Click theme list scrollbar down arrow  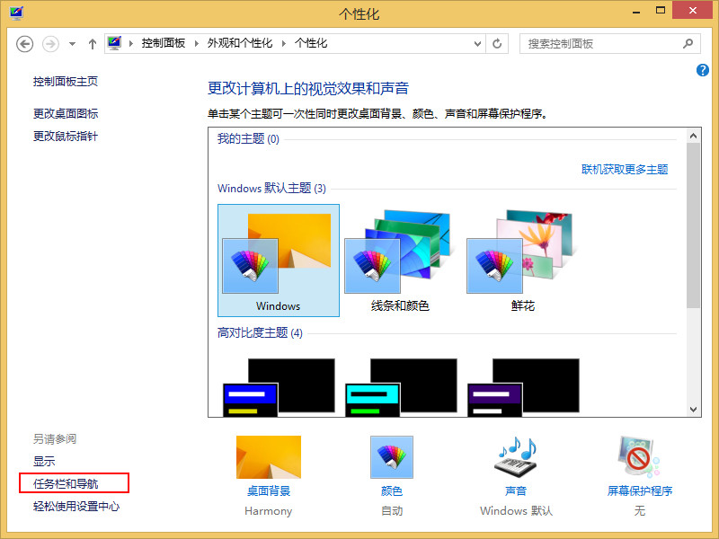[693, 410]
